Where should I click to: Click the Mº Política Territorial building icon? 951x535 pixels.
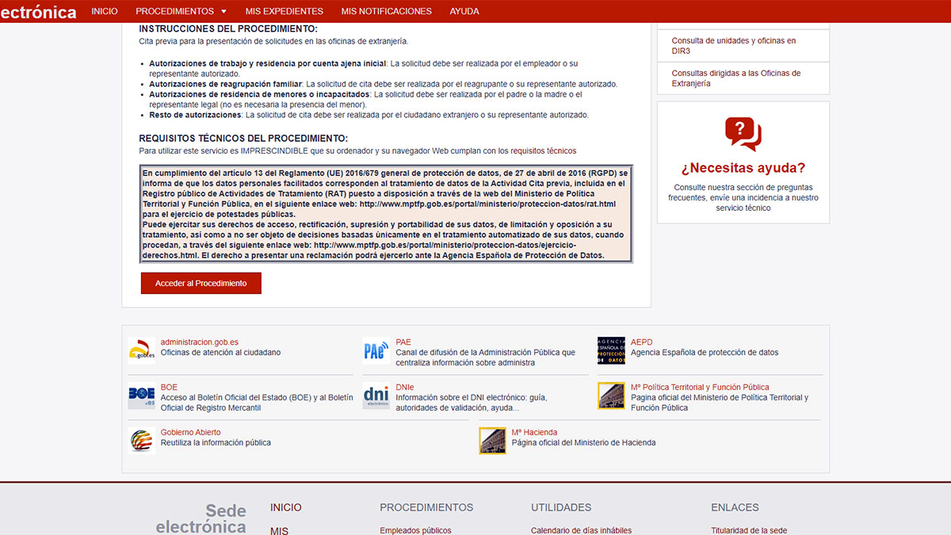coord(611,396)
